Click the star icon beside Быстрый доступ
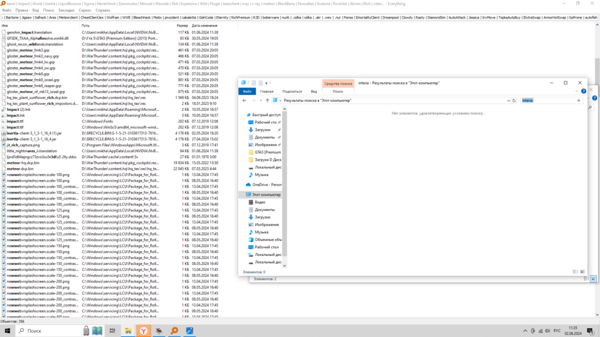 pos(248,115)
